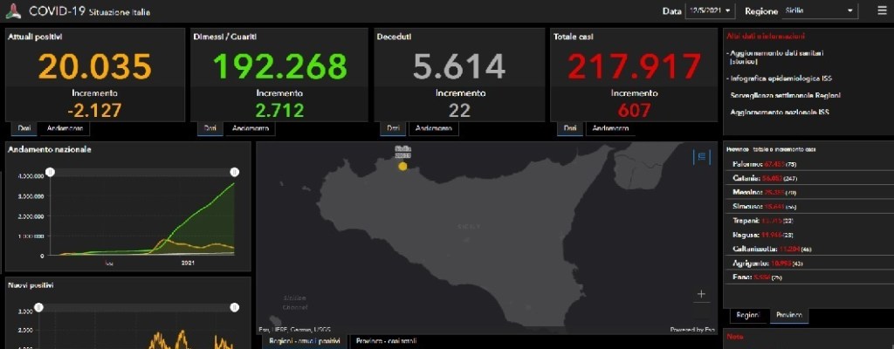
Task: Show Andamento tab under Deceduti
Action: pyautogui.click(x=433, y=128)
